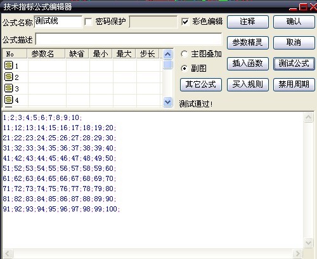Cancel with the 取消 button
The height and width of the screenshot is (259, 317).
pos(294,43)
